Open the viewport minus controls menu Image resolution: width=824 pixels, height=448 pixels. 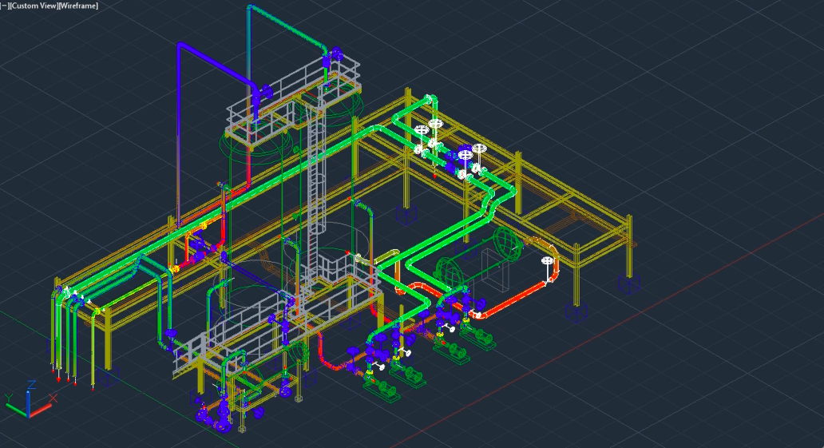[4, 6]
